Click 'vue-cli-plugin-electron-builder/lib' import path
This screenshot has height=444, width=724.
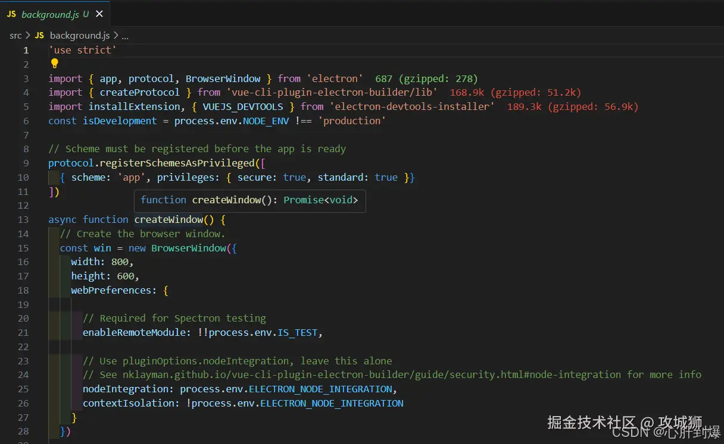[x=332, y=93]
